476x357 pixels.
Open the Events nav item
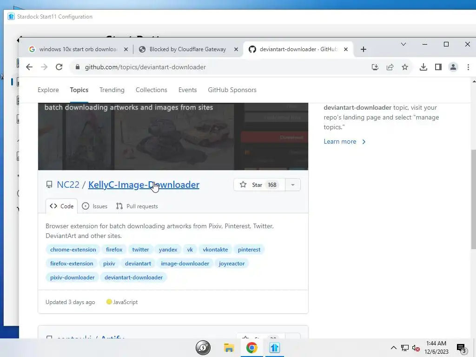point(188,90)
